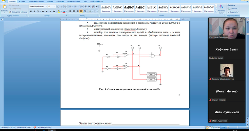Click the Sort icon

93,7
